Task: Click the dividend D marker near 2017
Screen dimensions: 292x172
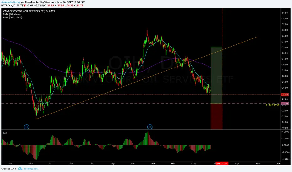Action: tap(150, 127)
